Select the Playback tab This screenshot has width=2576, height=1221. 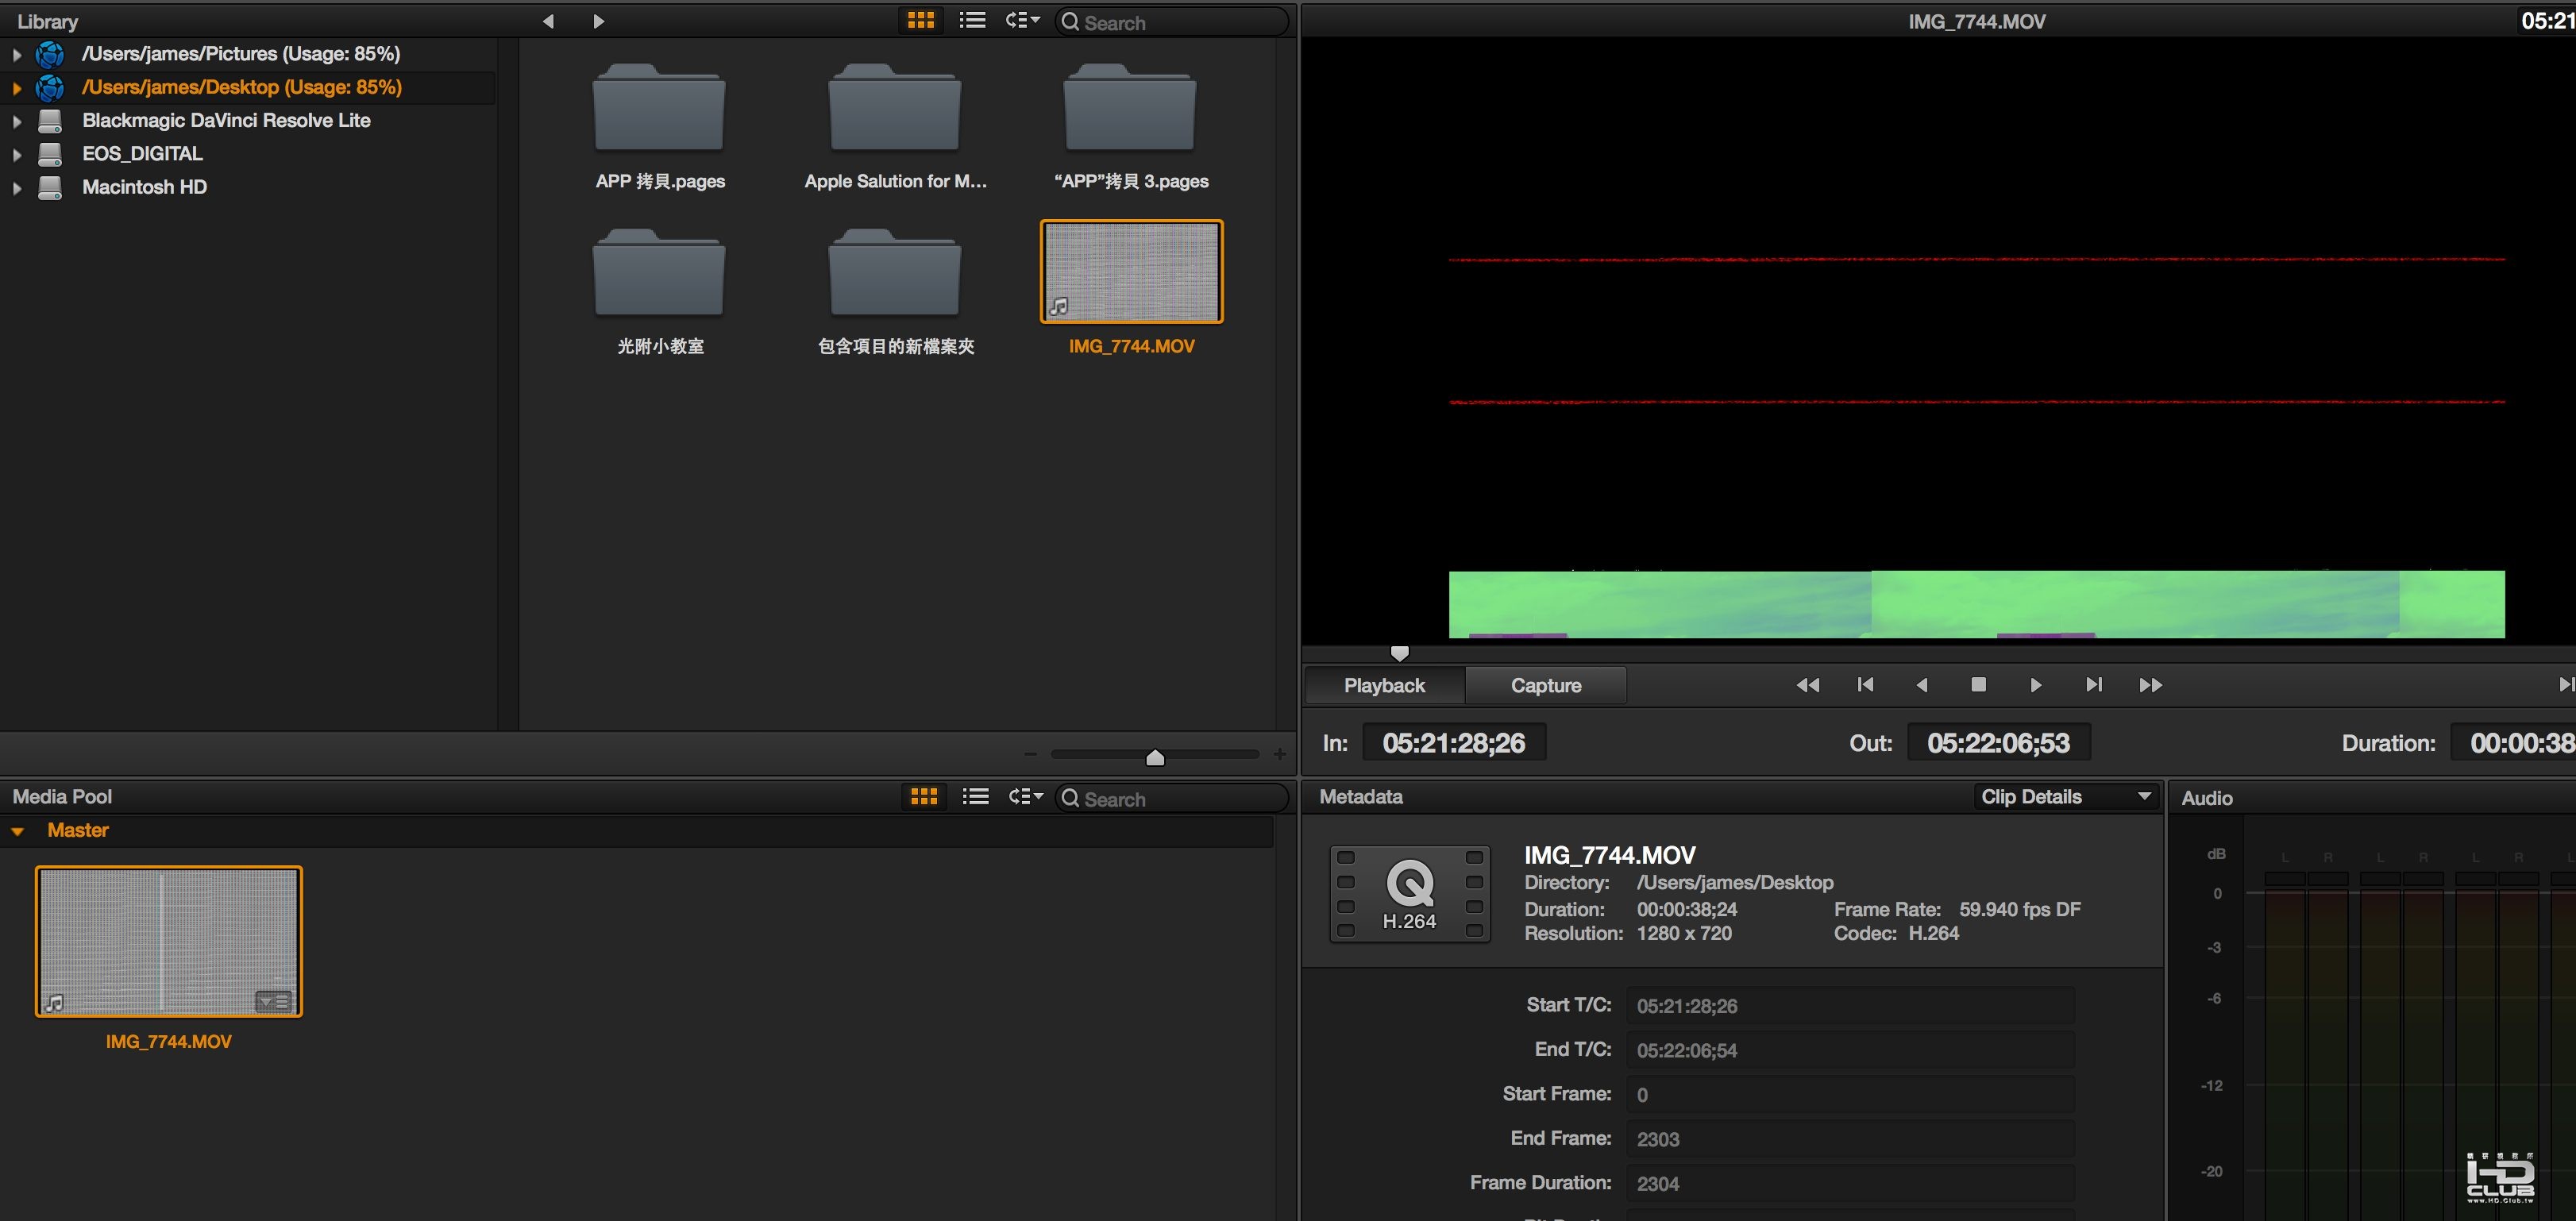coord(1384,685)
